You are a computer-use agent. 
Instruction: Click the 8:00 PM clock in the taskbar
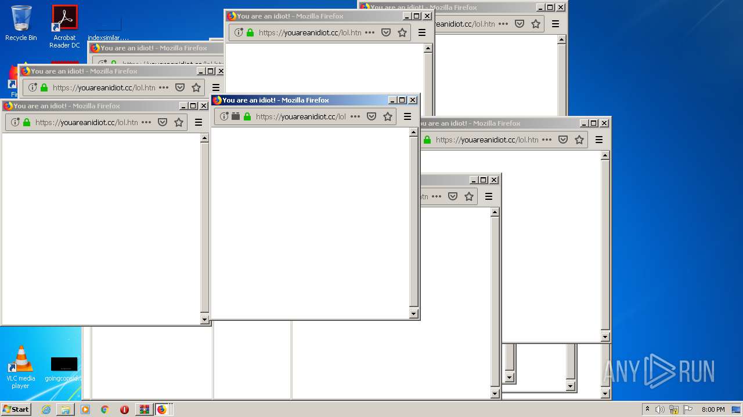pyautogui.click(x=713, y=409)
